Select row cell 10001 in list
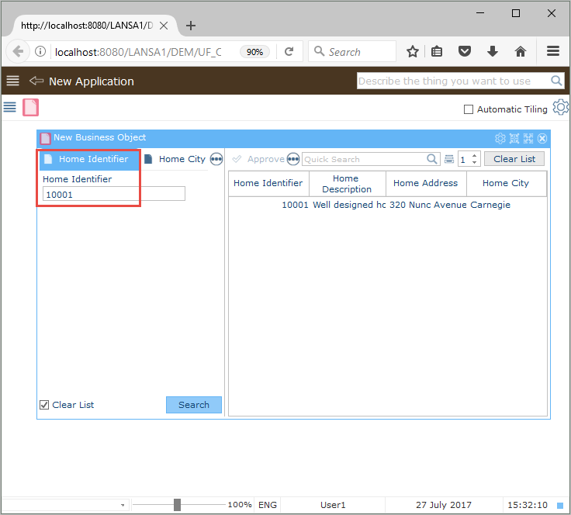This screenshot has height=515, width=571. 295,205
